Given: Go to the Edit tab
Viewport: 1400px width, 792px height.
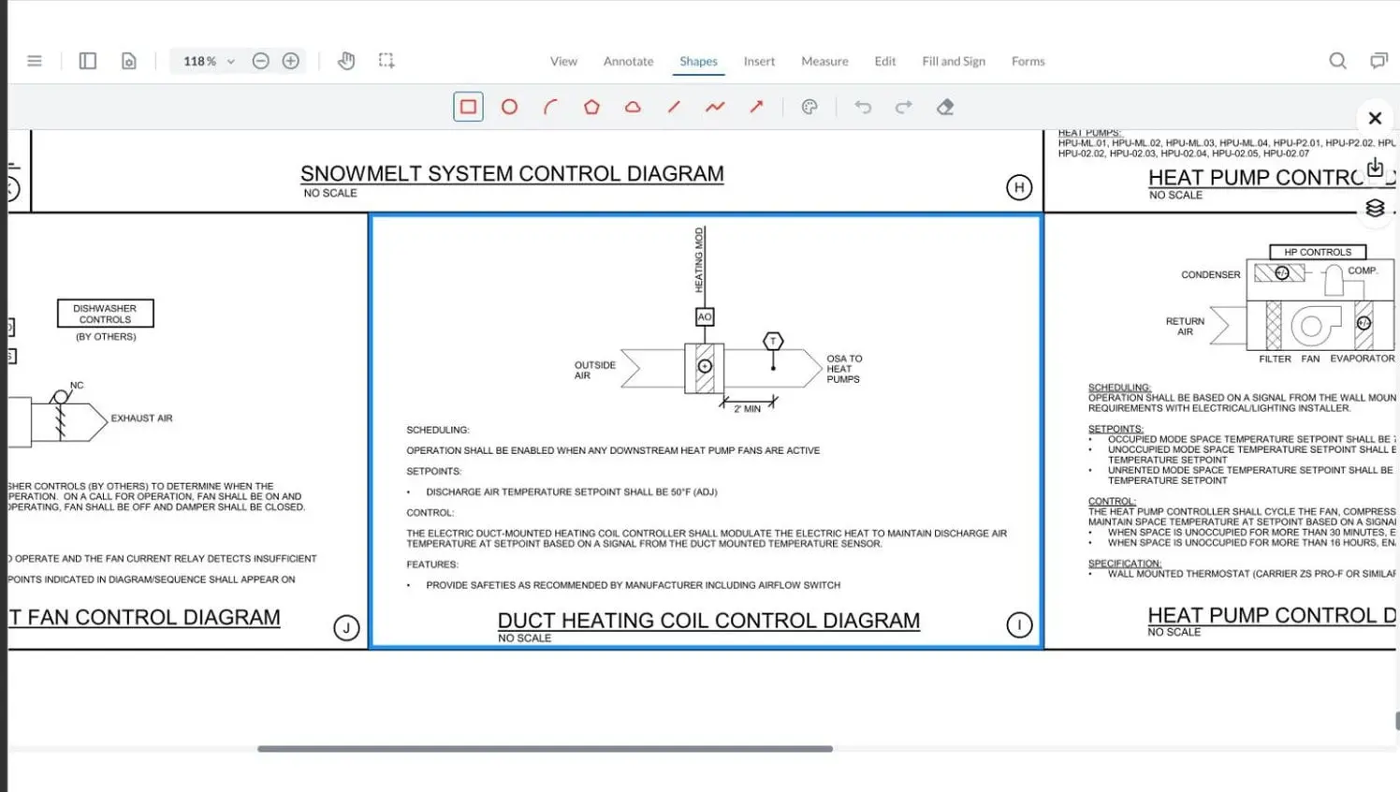Looking at the screenshot, I should coord(885,61).
